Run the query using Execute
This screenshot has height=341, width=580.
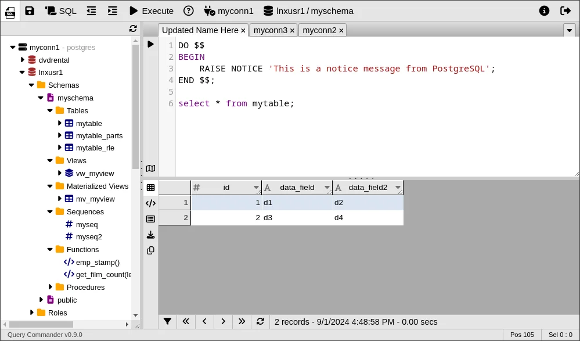coord(152,10)
